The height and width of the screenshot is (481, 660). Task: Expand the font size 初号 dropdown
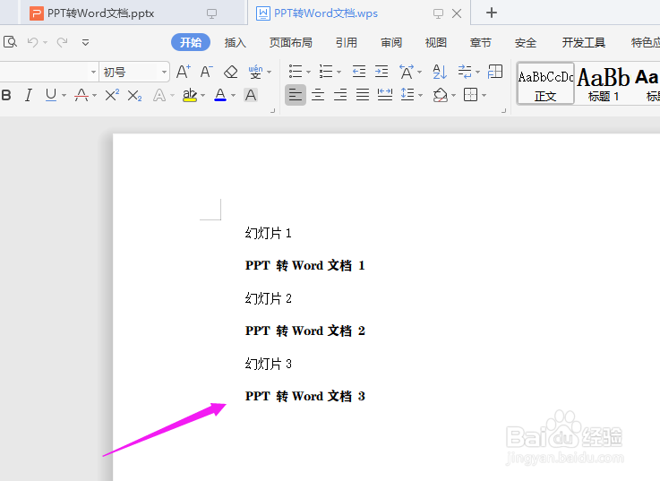coord(164,72)
